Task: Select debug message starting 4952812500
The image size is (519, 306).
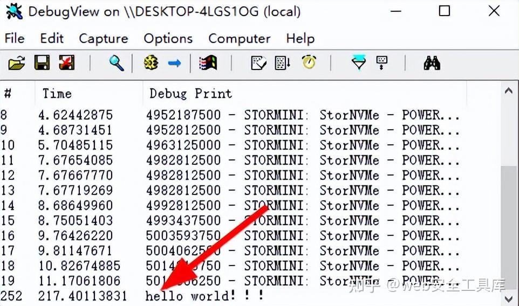Action: pyautogui.click(x=303, y=130)
